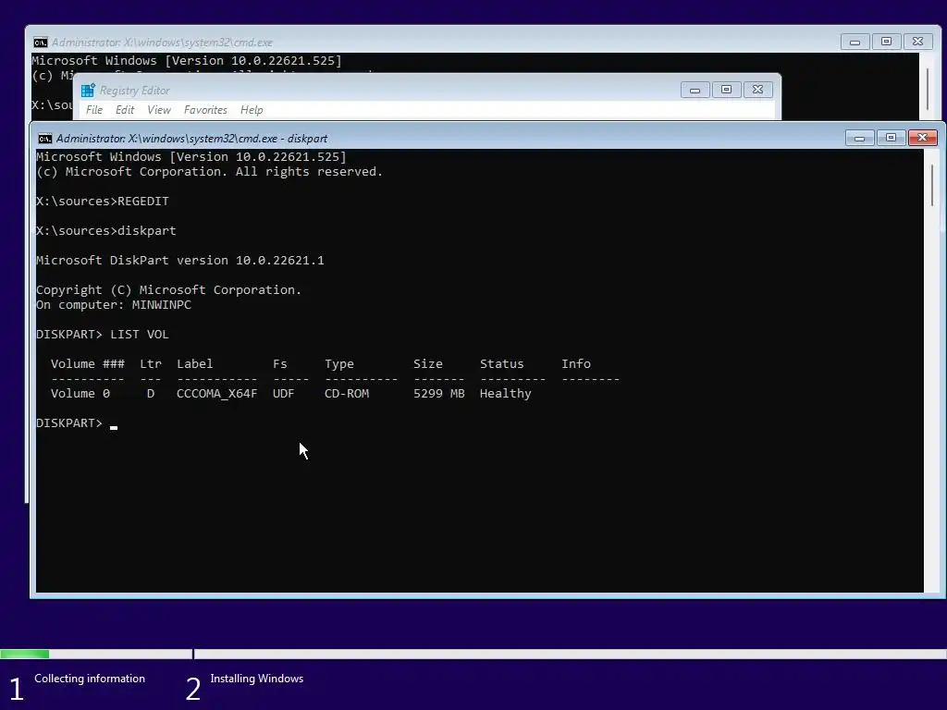The image size is (947, 710).
Task: Click the DISKPART> prompt cursor line
Action: point(77,423)
